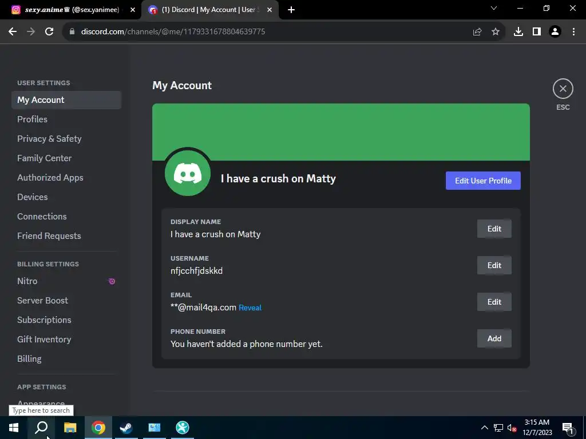Open the green figure app in taskbar
This screenshot has width=586, height=439.
point(183,428)
